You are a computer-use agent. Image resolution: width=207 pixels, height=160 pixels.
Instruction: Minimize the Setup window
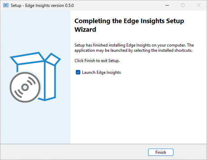pos(167,6)
